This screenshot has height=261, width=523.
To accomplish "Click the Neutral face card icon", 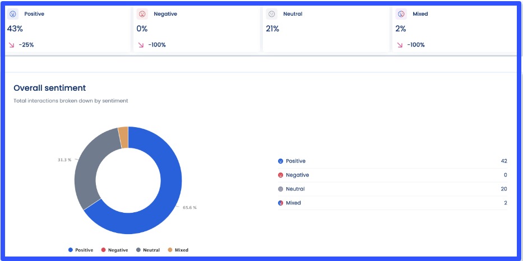I will 271,14.
